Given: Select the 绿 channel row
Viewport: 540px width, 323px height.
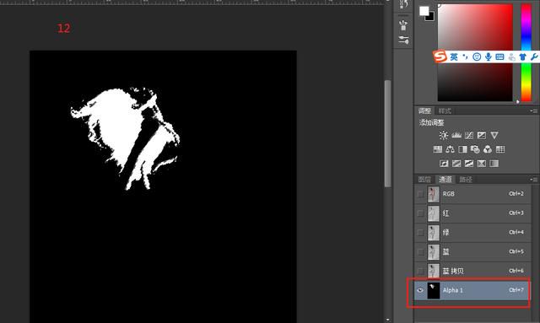Looking at the screenshot, I should pos(472,233).
